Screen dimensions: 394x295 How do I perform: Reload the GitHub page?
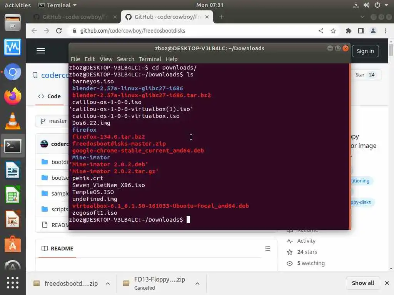(x=59, y=31)
